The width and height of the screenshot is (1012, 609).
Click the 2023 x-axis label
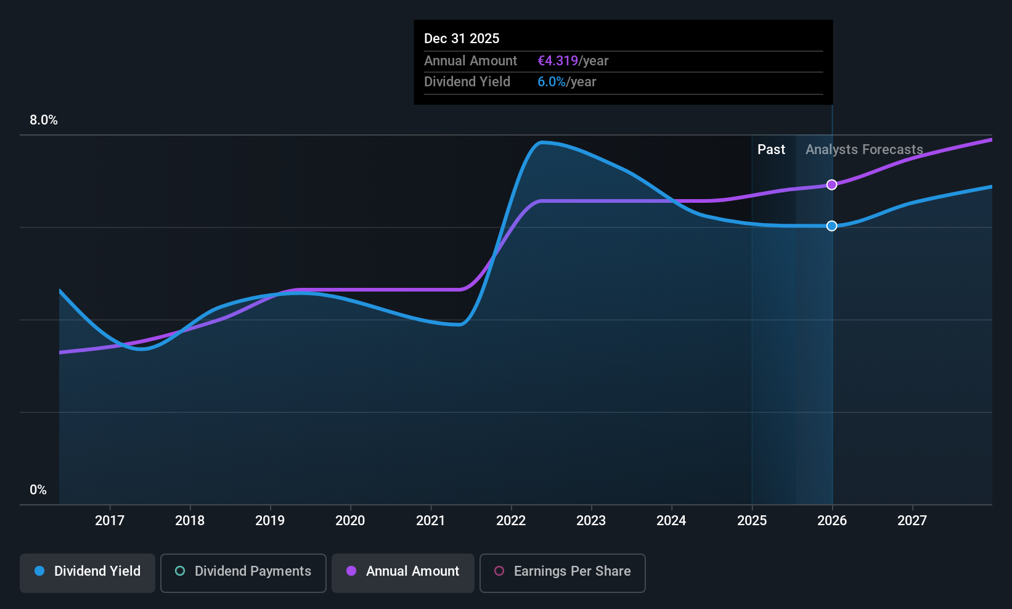(591, 521)
